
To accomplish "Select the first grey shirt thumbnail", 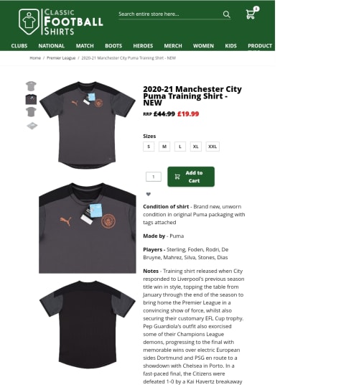I will tap(31, 86).
